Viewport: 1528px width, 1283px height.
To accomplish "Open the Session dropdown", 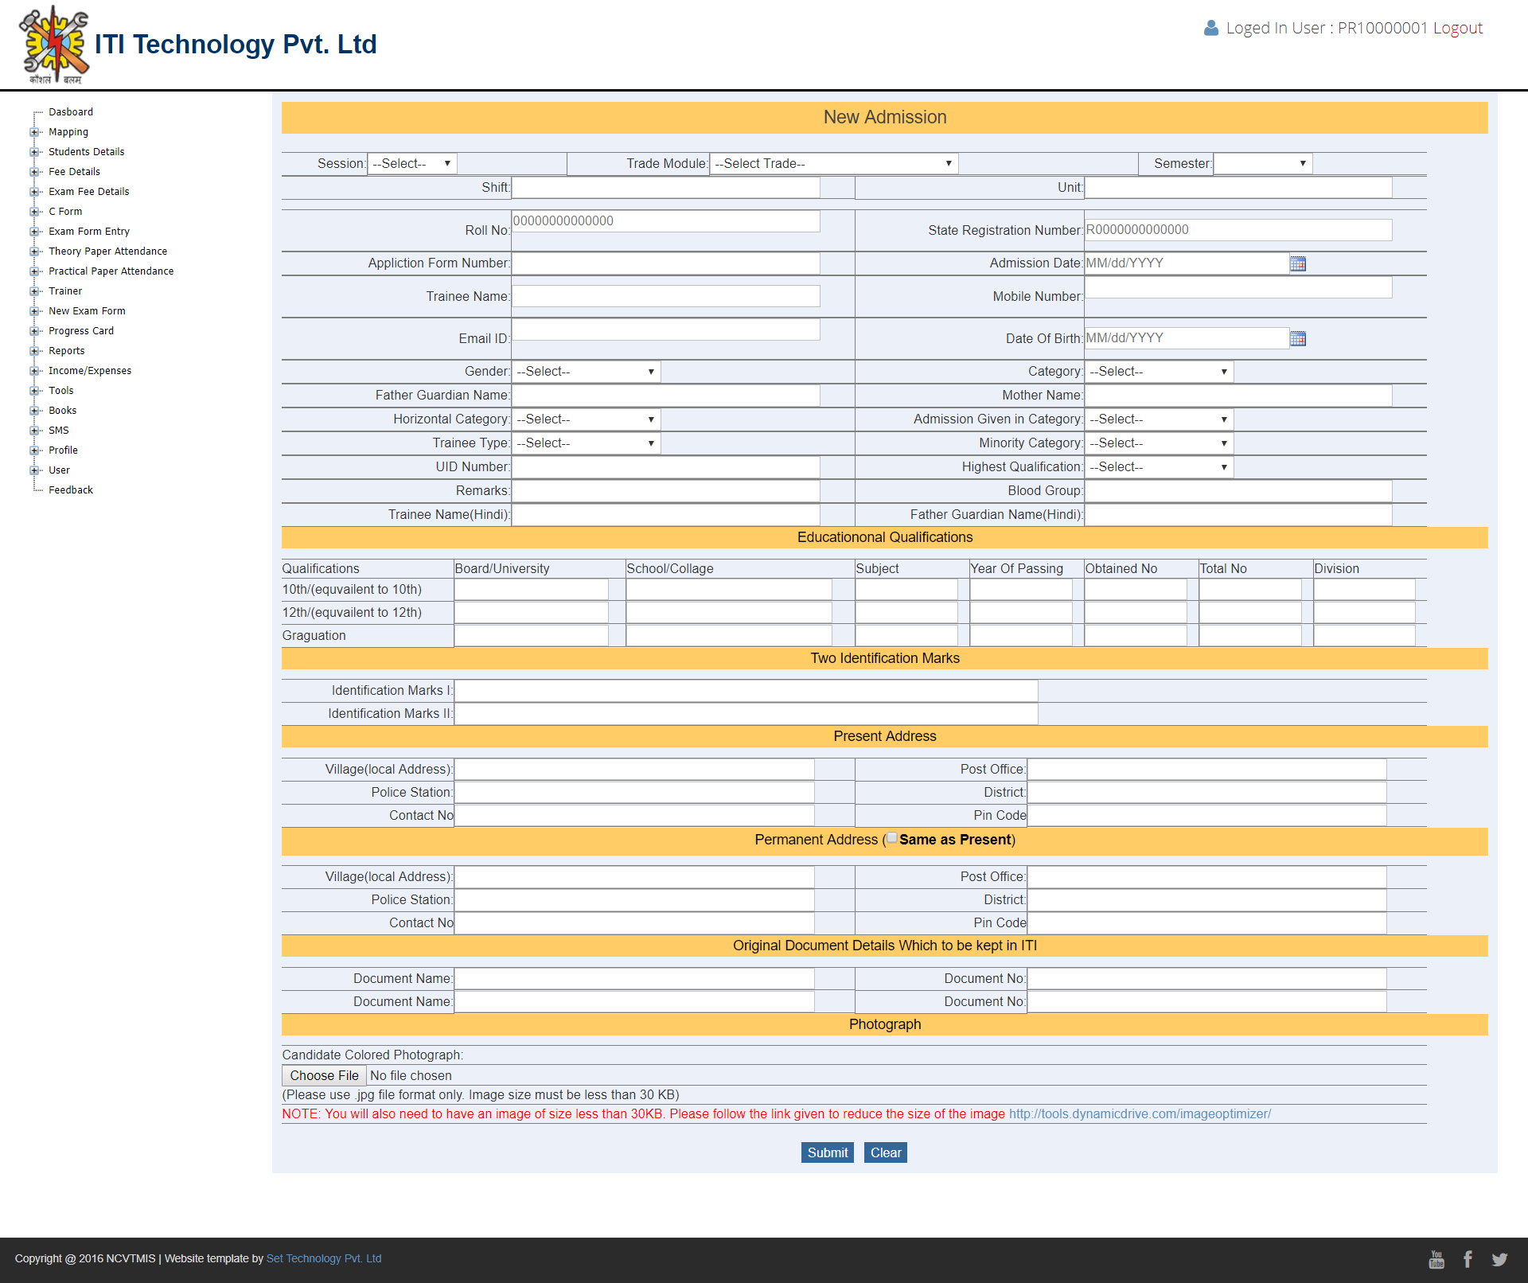I will pos(411,164).
